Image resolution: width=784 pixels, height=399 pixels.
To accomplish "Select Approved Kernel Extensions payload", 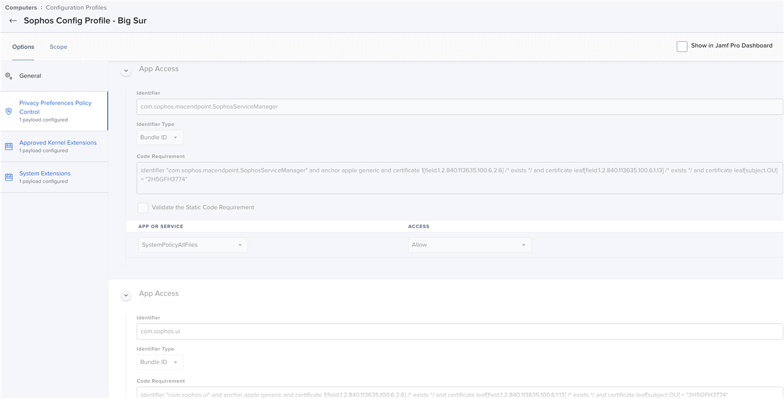I will tap(54, 146).
